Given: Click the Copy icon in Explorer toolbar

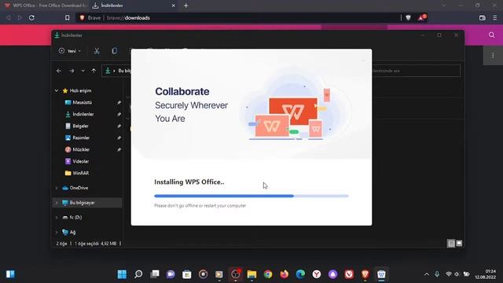Looking at the screenshot, I should 114,51.
